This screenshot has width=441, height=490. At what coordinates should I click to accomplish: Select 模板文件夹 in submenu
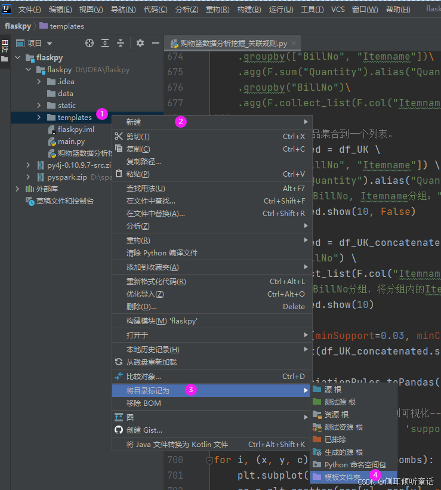click(x=353, y=477)
